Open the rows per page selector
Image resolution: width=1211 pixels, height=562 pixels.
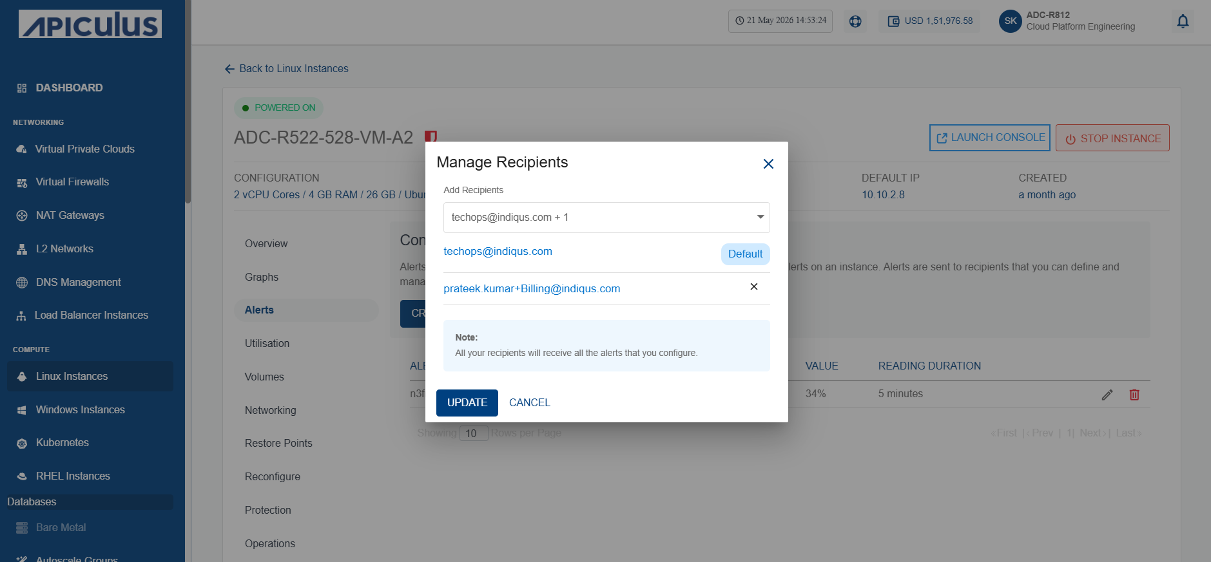pyautogui.click(x=473, y=433)
